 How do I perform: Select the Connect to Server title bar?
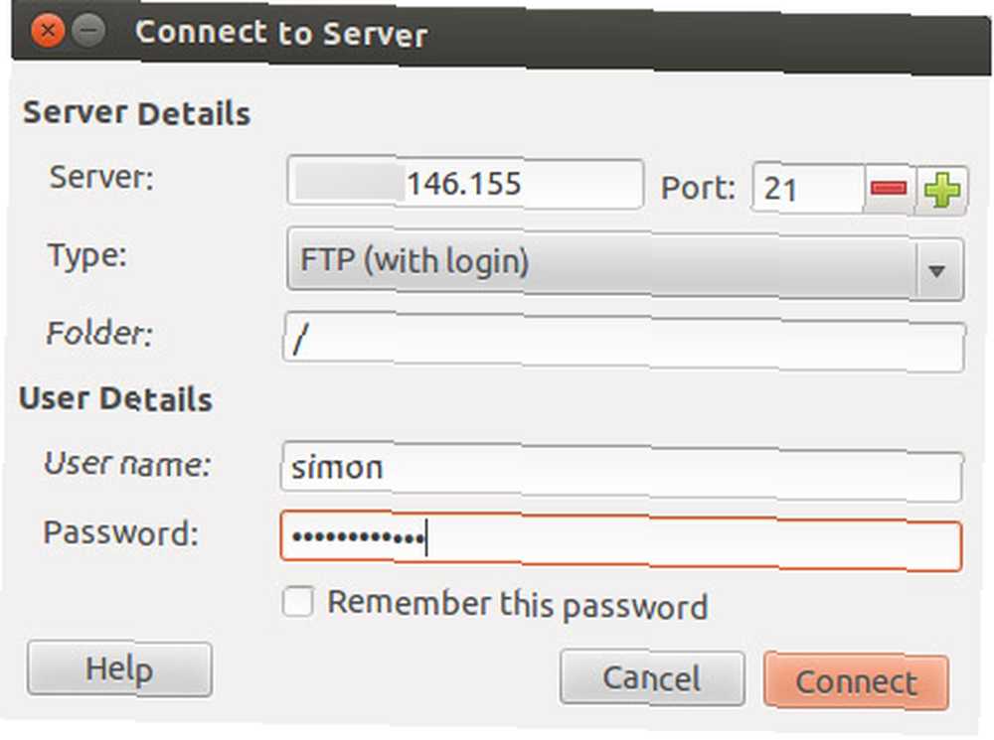tap(501, 36)
